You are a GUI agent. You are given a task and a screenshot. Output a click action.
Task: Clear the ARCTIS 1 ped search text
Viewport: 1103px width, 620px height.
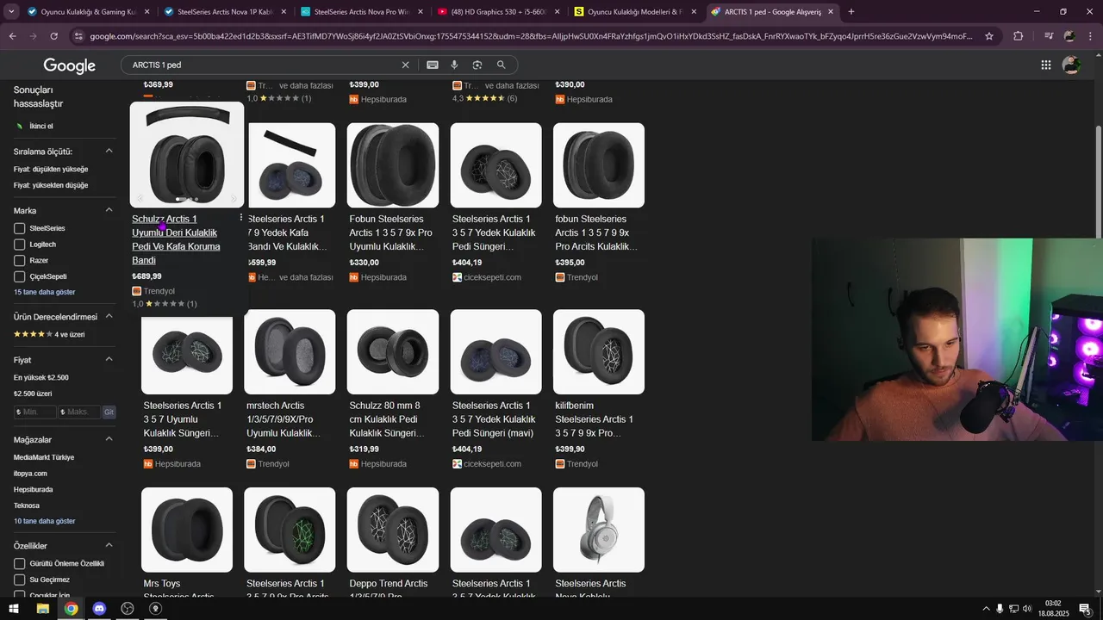coord(405,65)
